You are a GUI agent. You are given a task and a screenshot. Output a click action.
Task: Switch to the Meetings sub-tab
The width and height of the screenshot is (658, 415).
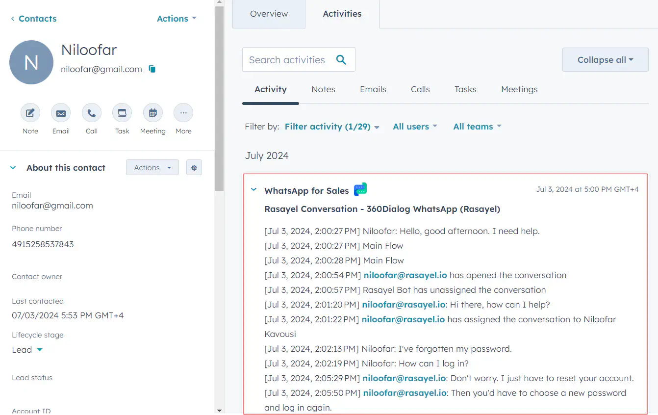coord(519,89)
